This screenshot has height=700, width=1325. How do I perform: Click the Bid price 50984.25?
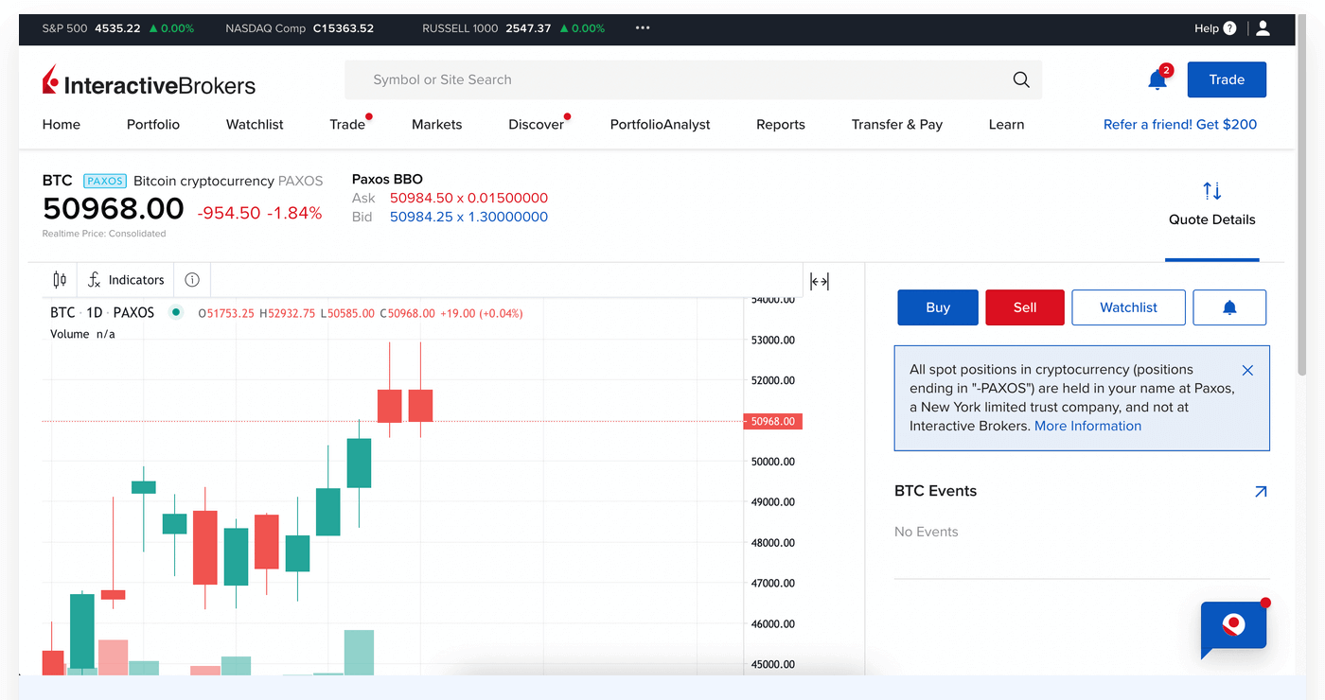coord(468,218)
